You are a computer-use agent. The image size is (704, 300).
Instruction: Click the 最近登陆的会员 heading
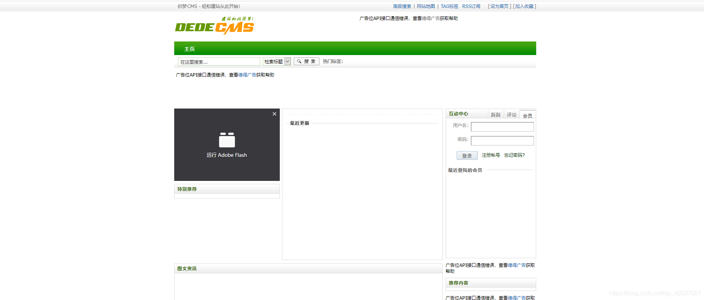(465, 170)
